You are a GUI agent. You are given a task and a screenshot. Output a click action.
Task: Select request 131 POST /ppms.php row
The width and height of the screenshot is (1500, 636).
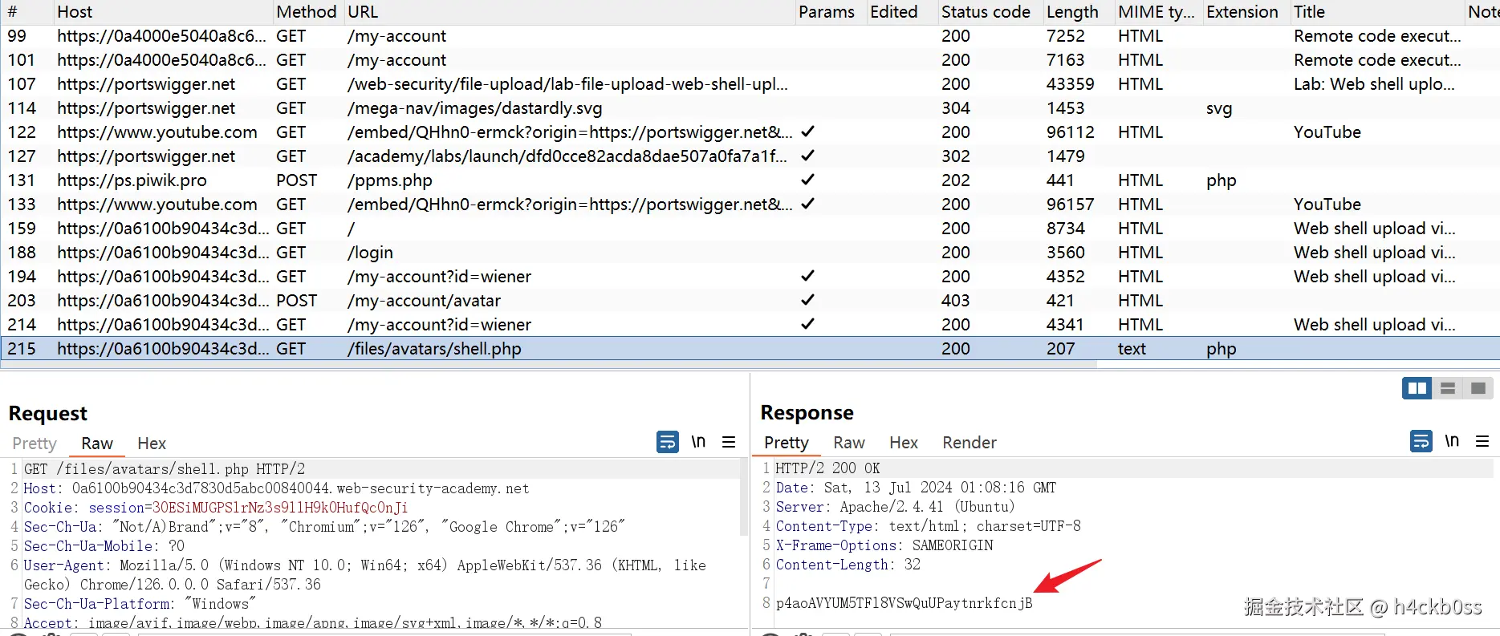(x=750, y=180)
